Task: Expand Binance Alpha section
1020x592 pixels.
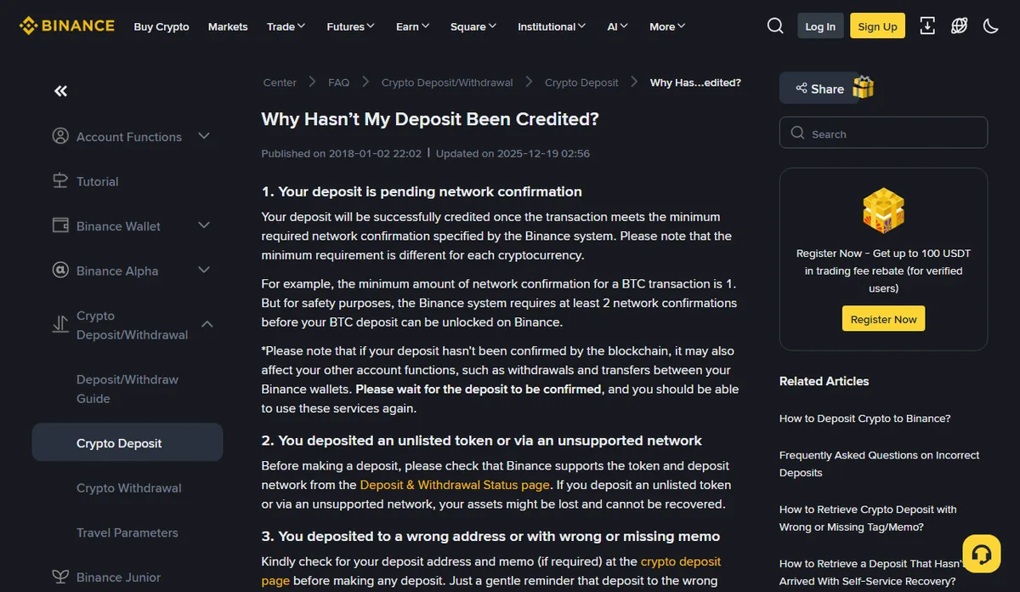Action: click(x=204, y=270)
